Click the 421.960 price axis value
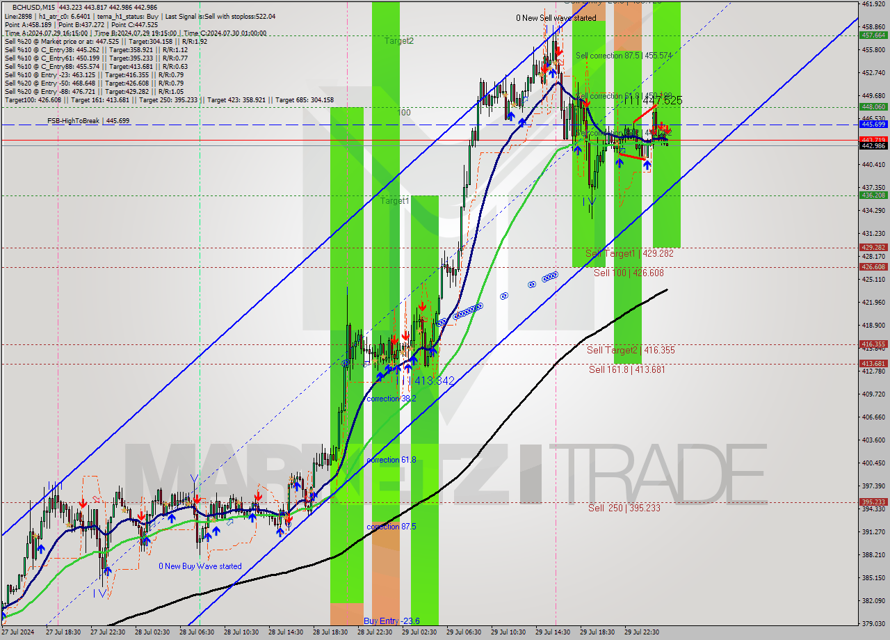 click(873, 302)
